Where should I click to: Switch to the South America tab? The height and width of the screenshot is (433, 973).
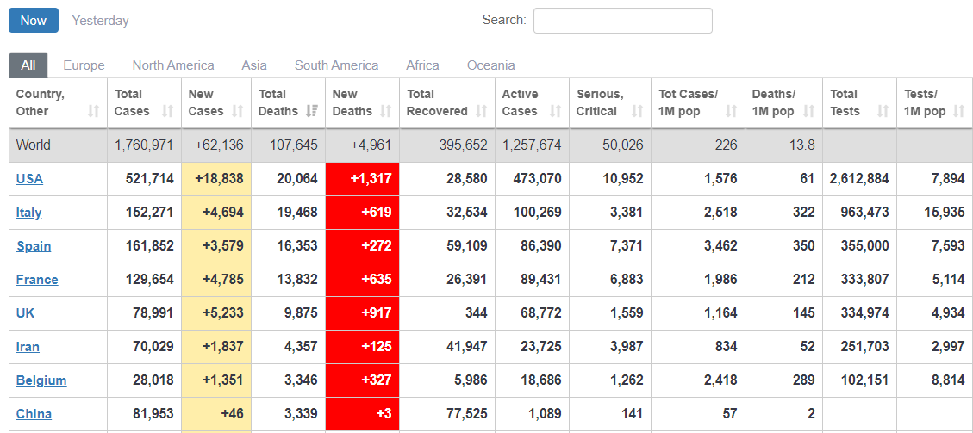336,65
